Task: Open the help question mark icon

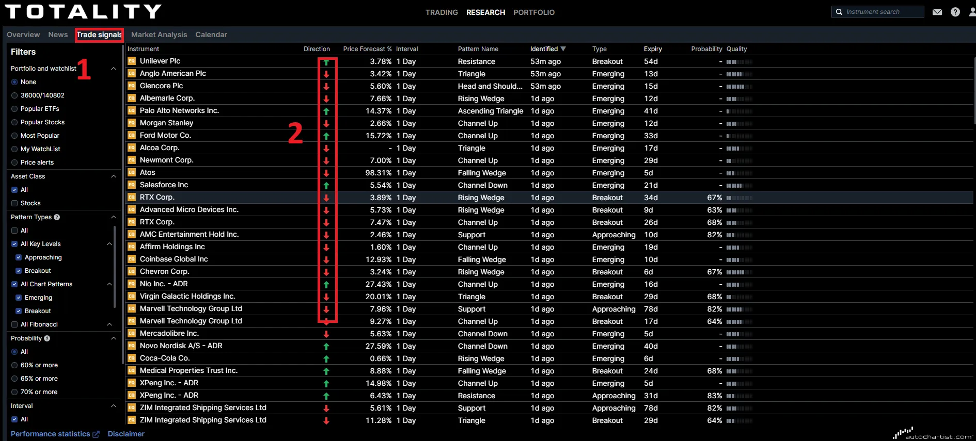Action: click(955, 12)
